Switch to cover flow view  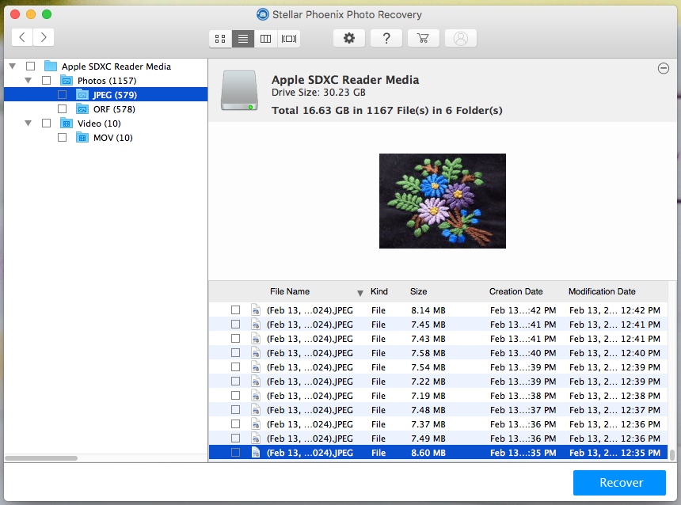click(289, 38)
